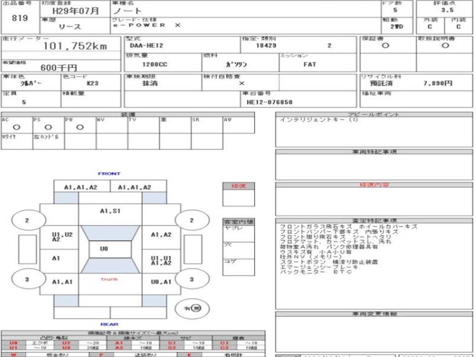The height and width of the screenshot is (357, 476).
Task: Click the 有無 spare tire circle
Action: coord(192,309)
